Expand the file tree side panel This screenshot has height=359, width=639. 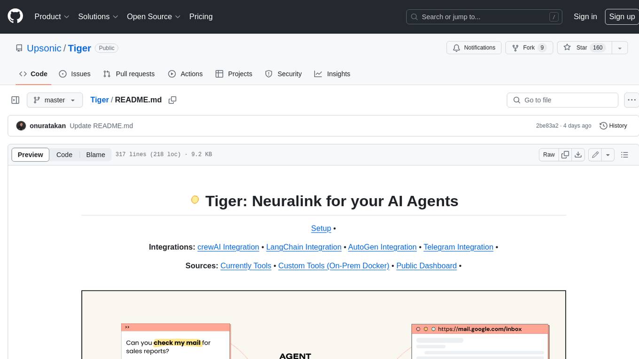(x=16, y=100)
